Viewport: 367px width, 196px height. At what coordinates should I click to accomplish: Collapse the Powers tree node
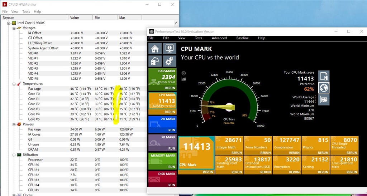pos(14,124)
